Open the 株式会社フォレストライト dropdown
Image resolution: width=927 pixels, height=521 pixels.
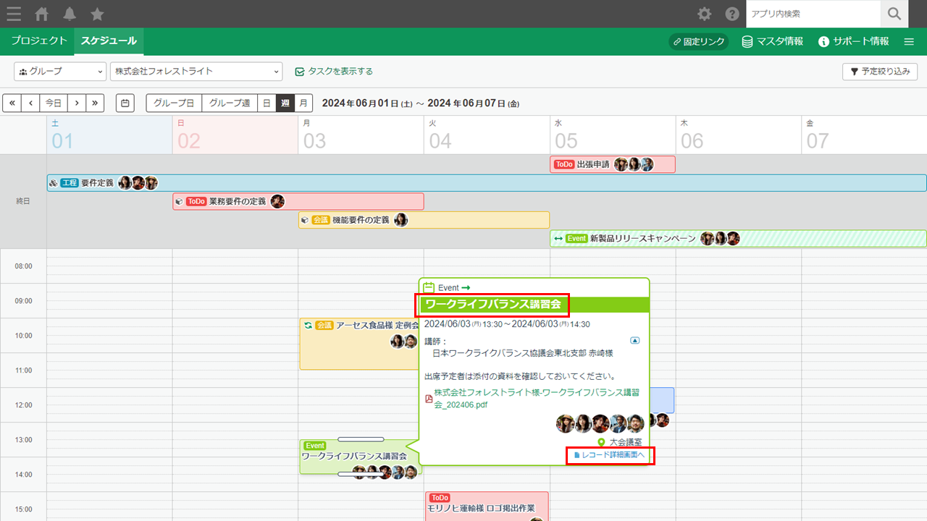[x=196, y=71]
